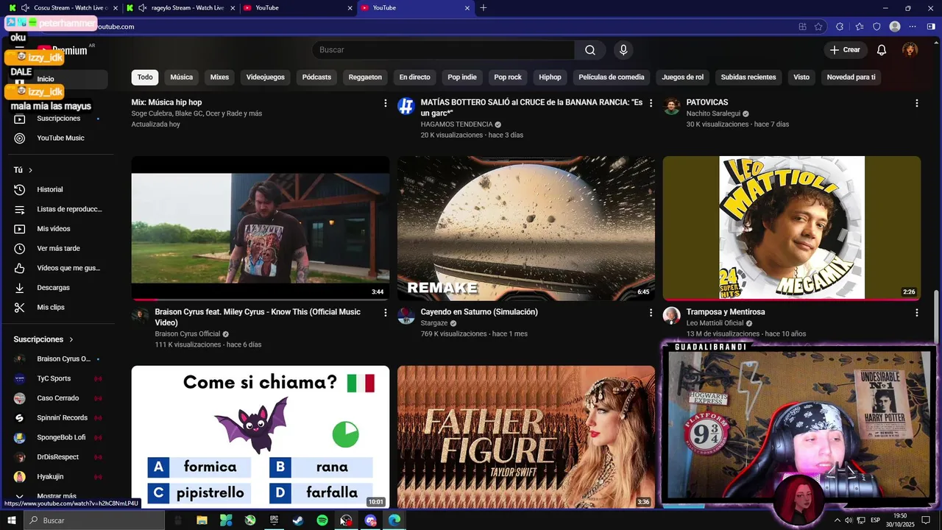Open the Father Figure Taylor Swift thumbnail
The image size is (942, 530).
point(526,437)
